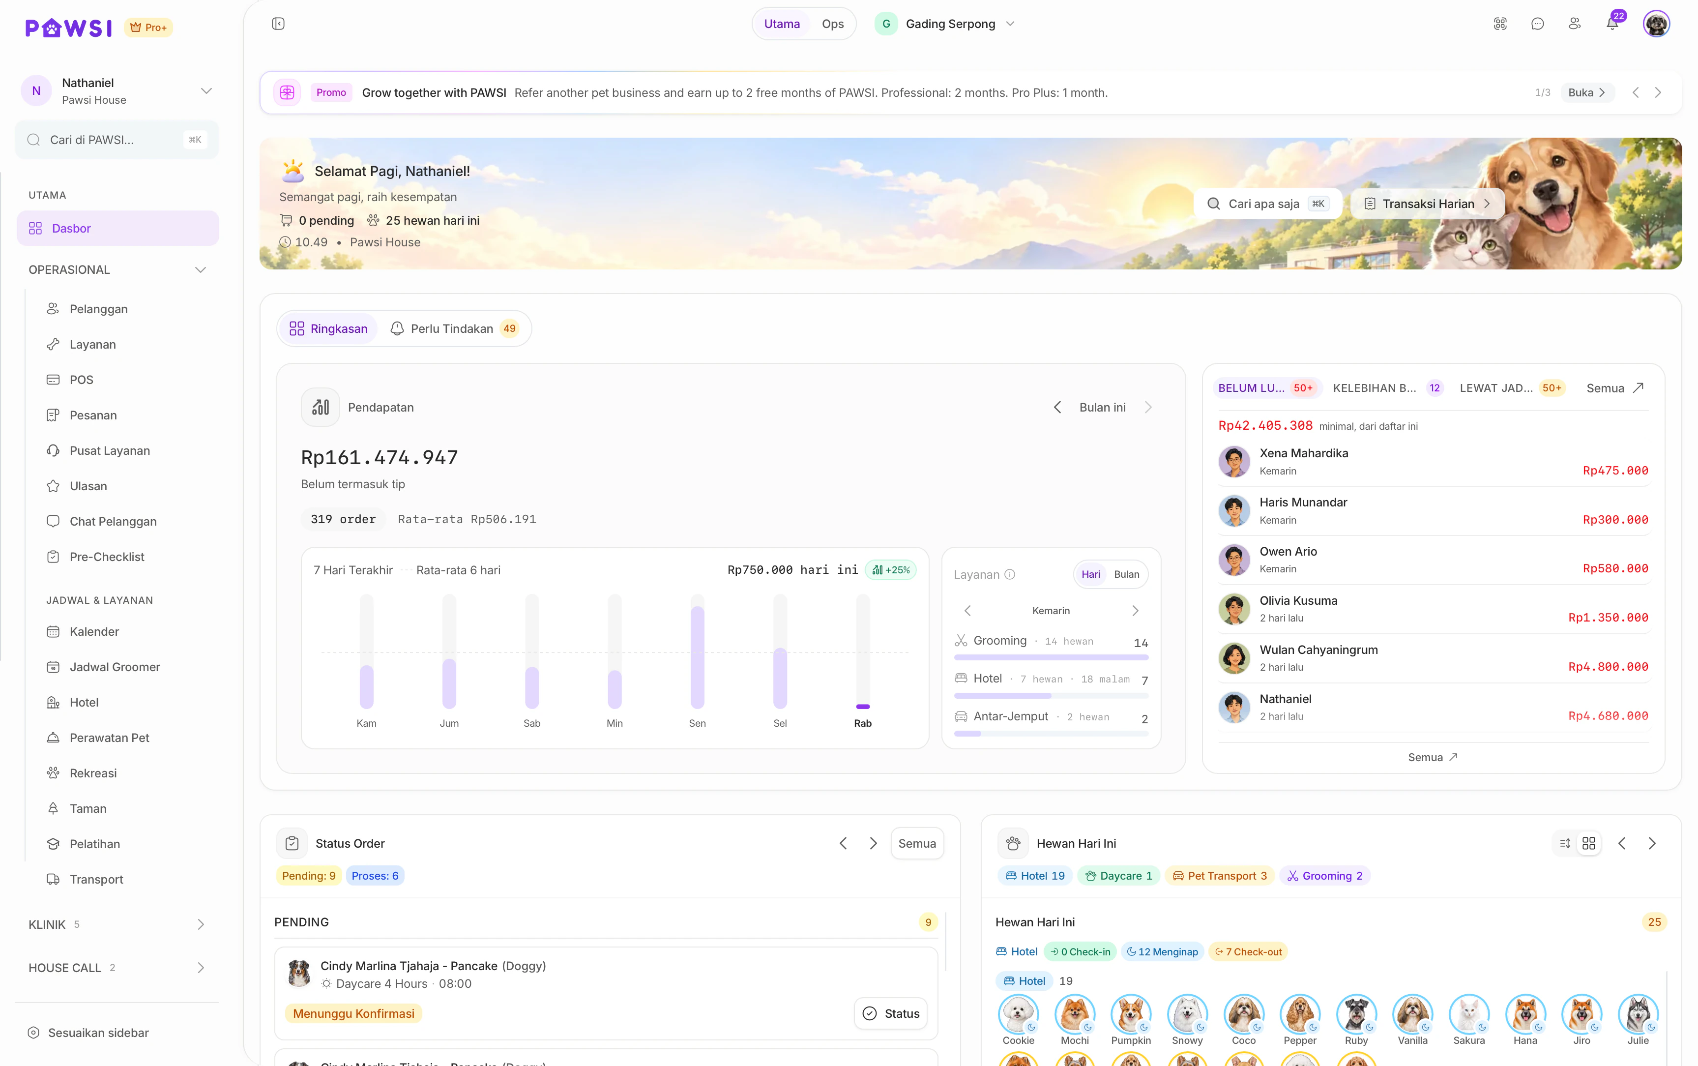The image size is (1698, 1066).
Task: Click the Hotel progress bar in Layanan
Action: click(x=1051, y=696)
